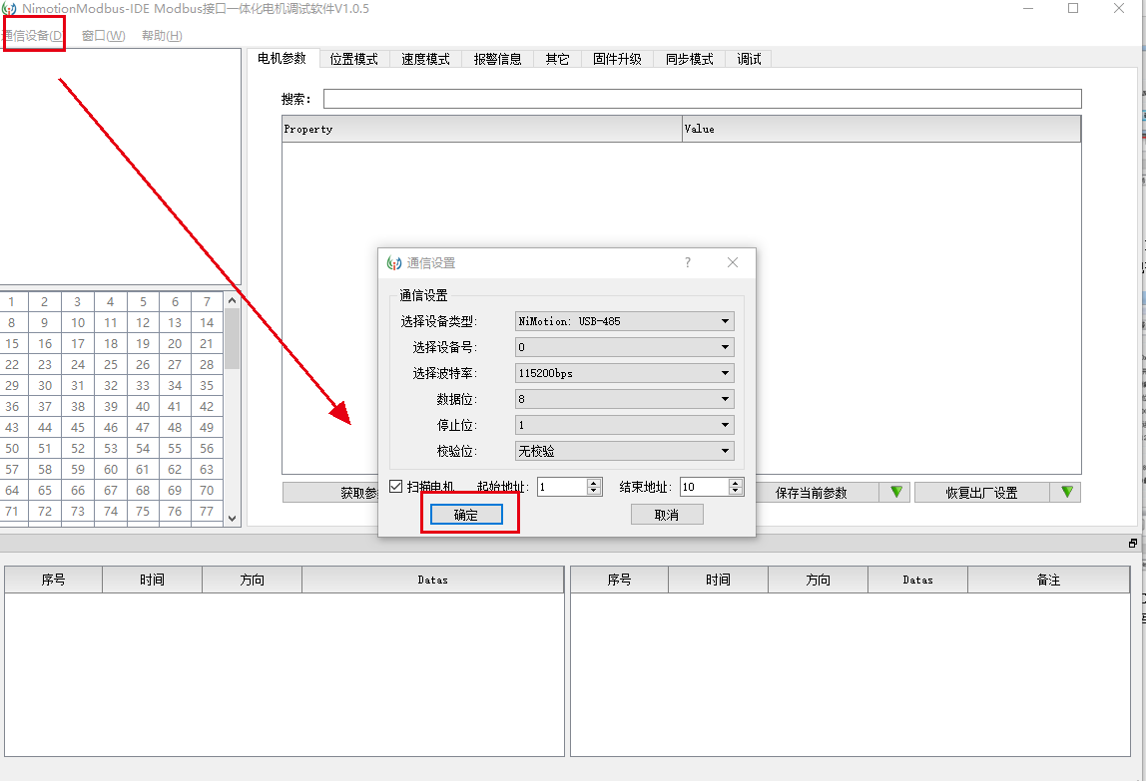Switch to the 速度模式 tab
Image resolution: width=1146 pixels, height=781 pixels.
pyautogui.click(x=426, y=59)
